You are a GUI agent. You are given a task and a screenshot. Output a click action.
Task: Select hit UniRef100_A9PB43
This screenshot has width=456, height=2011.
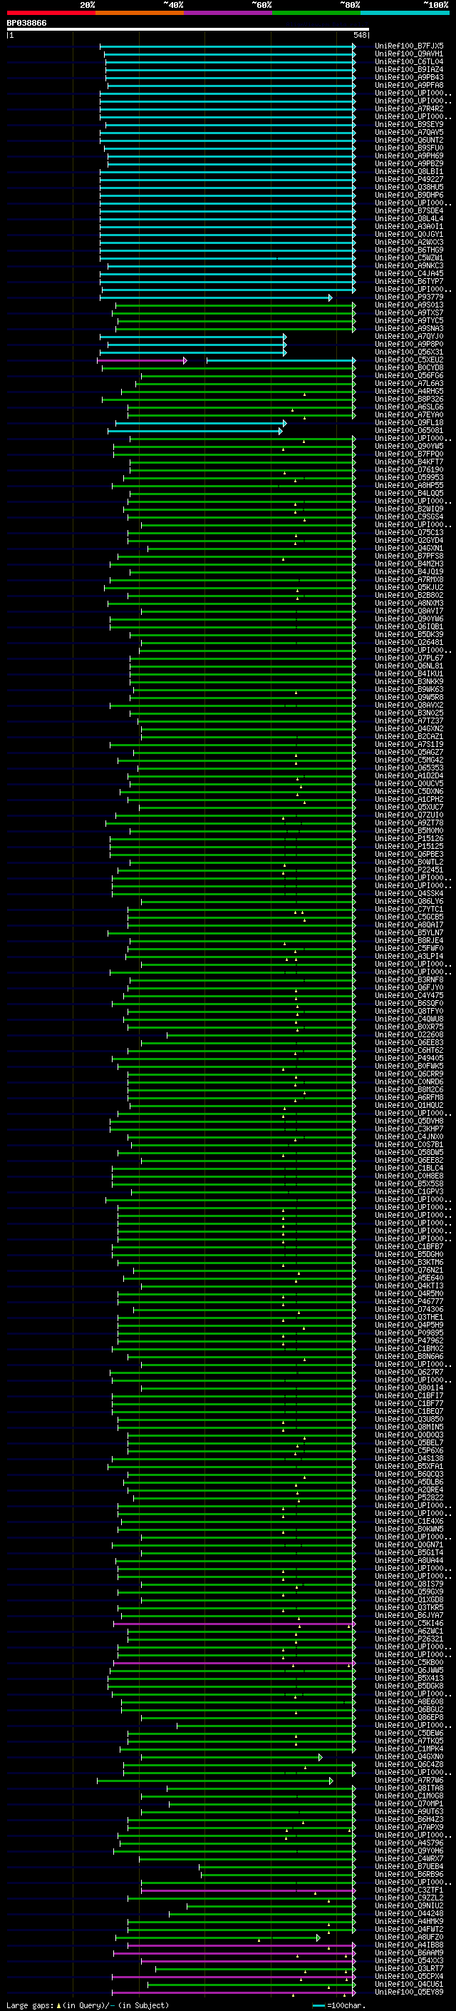point(409,77)
